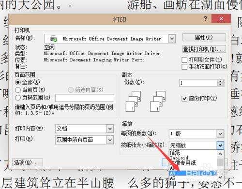
Task: Open printer 属性(P) button
Action: tap(204, 38)
